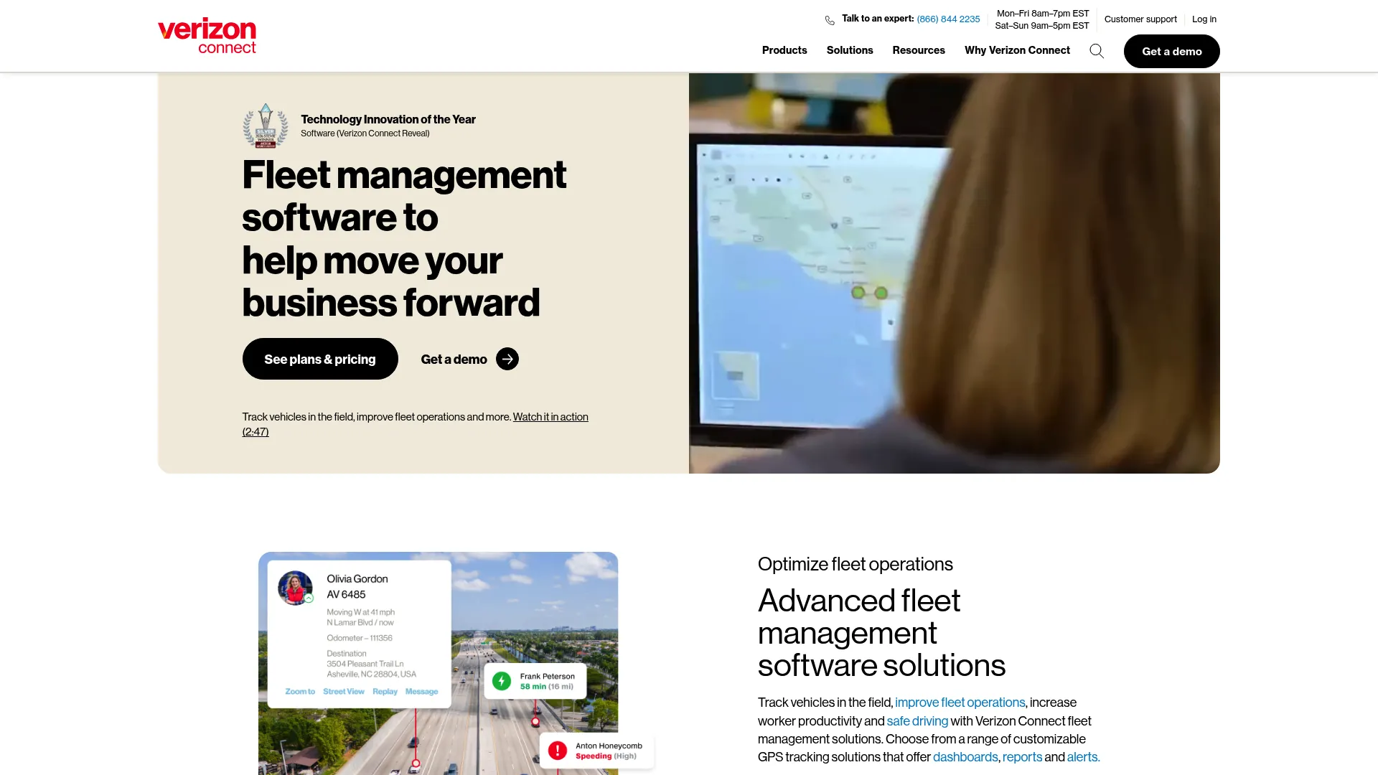Click the hero video of the map screen

955,273
